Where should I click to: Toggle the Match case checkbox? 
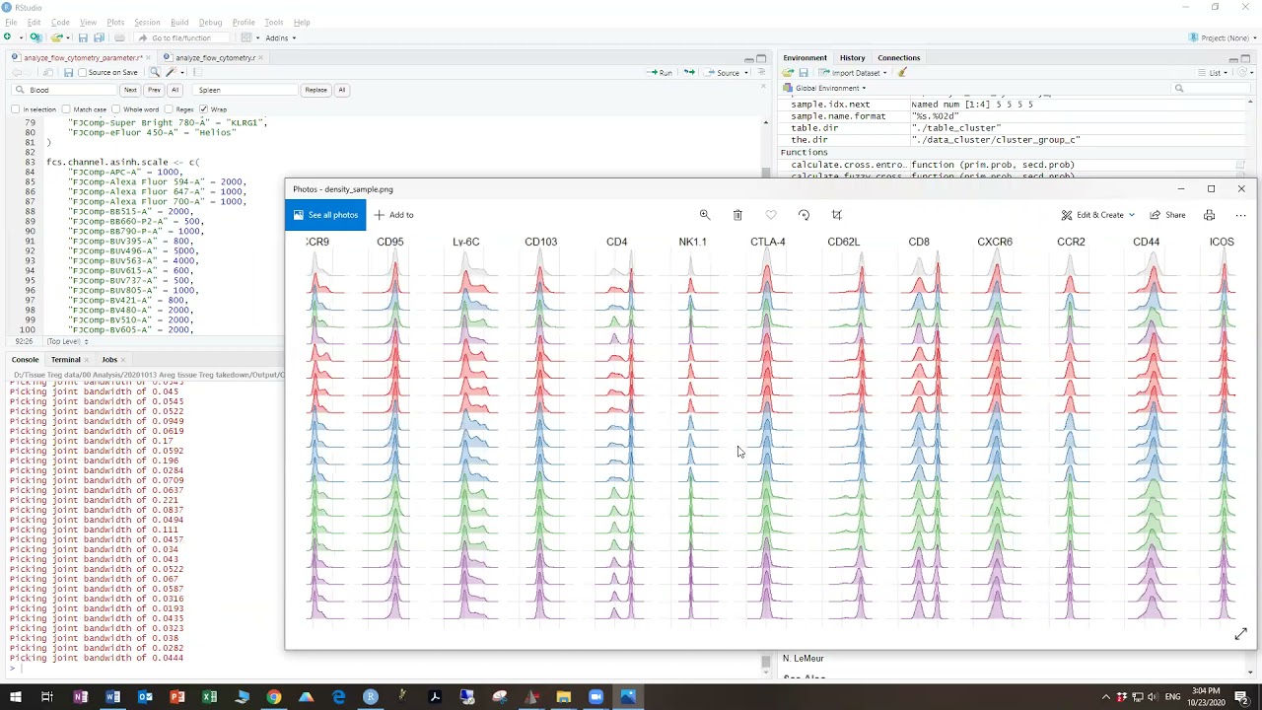pos(66,109)
